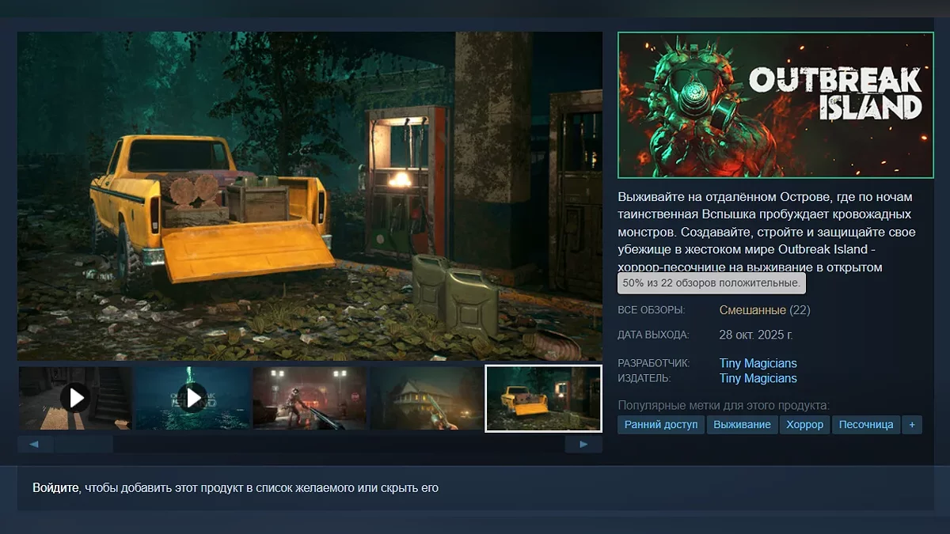Click the game description paragraph
Screen dimensions: 950x534
pyautogui.click(x=766, y=232)
